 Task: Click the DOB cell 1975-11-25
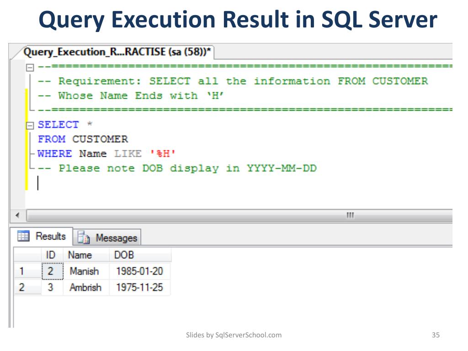[140, 287]
